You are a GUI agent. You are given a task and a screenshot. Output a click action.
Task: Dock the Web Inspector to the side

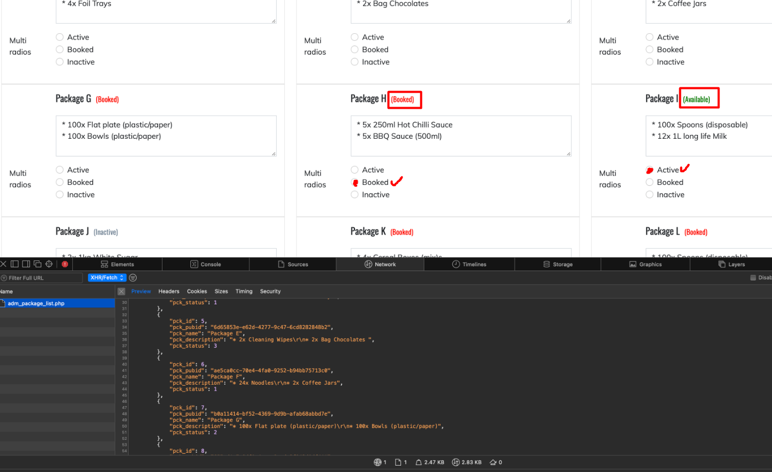(26, 264)
